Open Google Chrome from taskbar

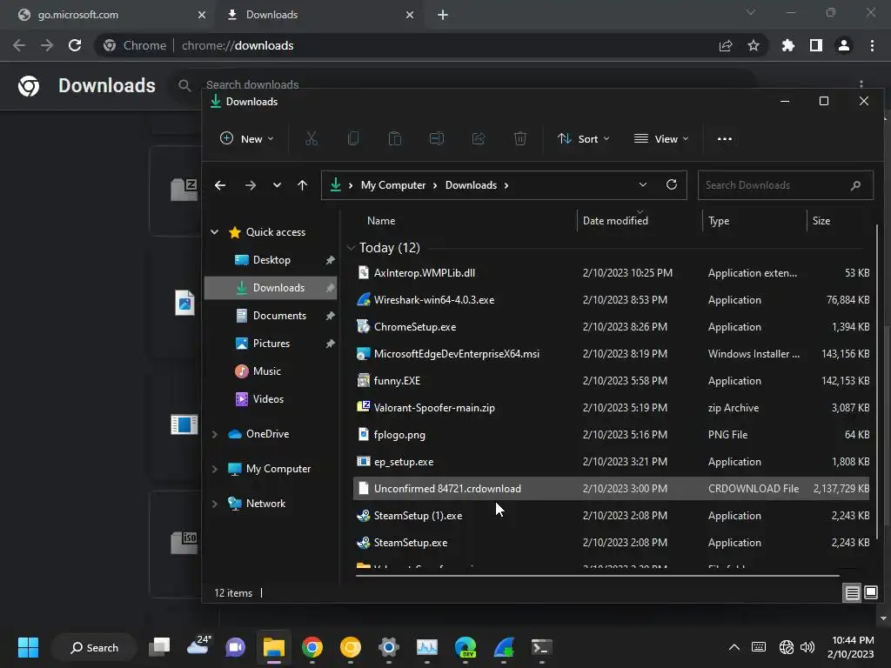pos(312,647)
